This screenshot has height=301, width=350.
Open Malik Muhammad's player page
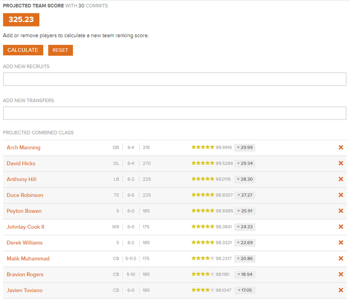pyautogui.click(x=28, y=258)
